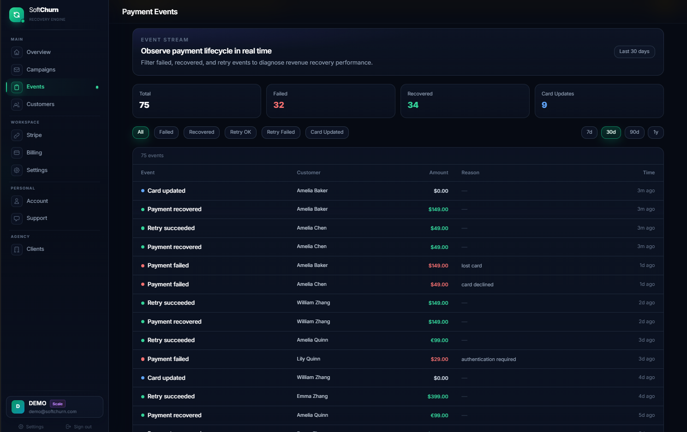Image resolution: width=687 pixels, height=432 pixels.
Task: Click the sign out arrow icon
Action: point(68,427)
